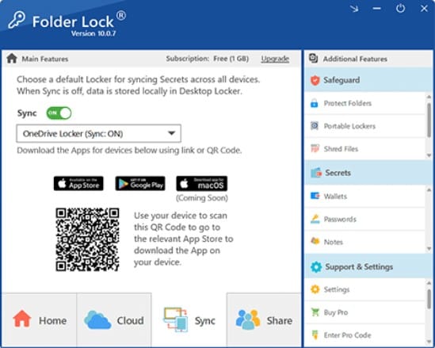Click the Buy Pro entry
The image size is (435, 348).
(x=365, y=312)
